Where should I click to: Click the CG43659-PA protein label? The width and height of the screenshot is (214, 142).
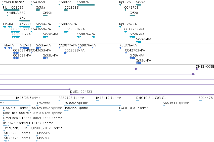point(41,50)
